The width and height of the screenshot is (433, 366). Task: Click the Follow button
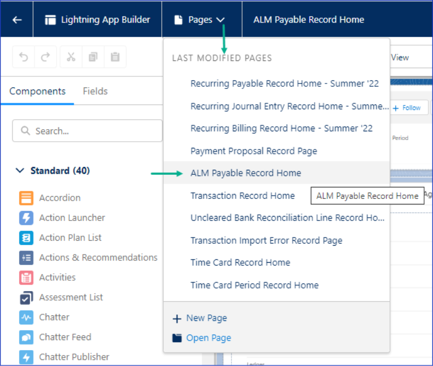(408, 108)
